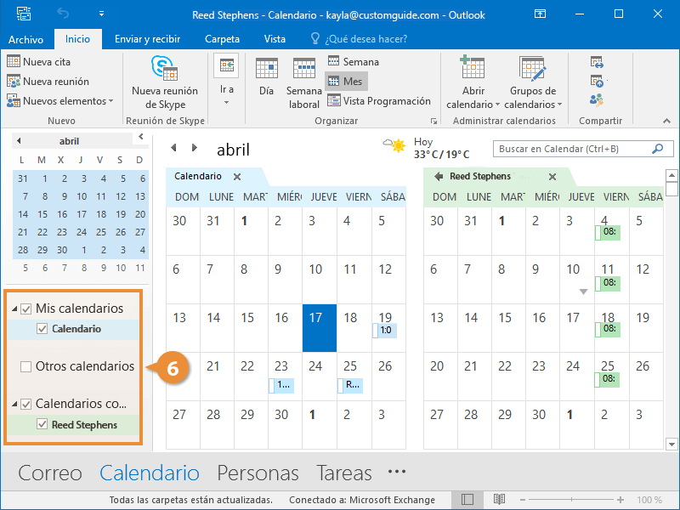Click the Nueva cita icon

pos(14,62)
